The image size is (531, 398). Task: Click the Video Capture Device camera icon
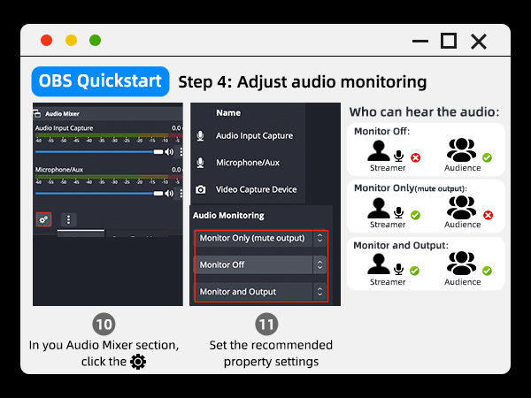pos(201,189)
